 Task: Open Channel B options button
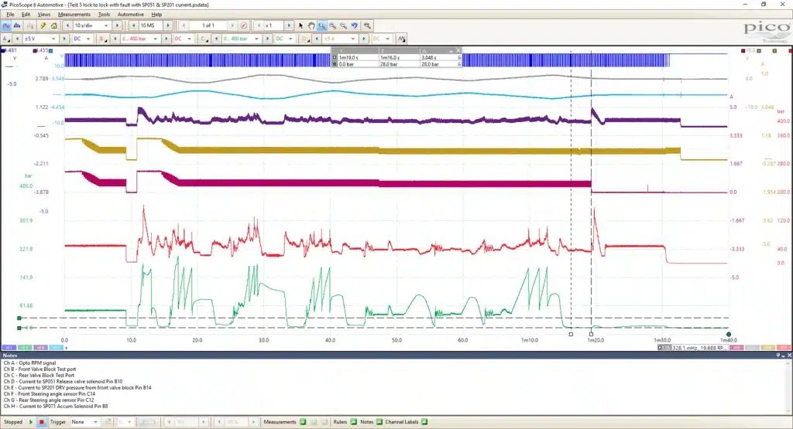pos(103,39)
